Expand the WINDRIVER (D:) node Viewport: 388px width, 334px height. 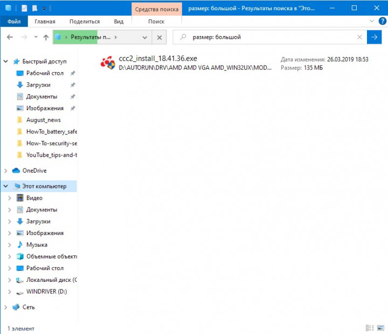[x=10, y=292]
